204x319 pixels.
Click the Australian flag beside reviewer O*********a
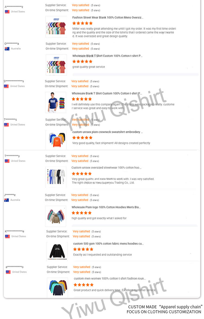(7, 49)
